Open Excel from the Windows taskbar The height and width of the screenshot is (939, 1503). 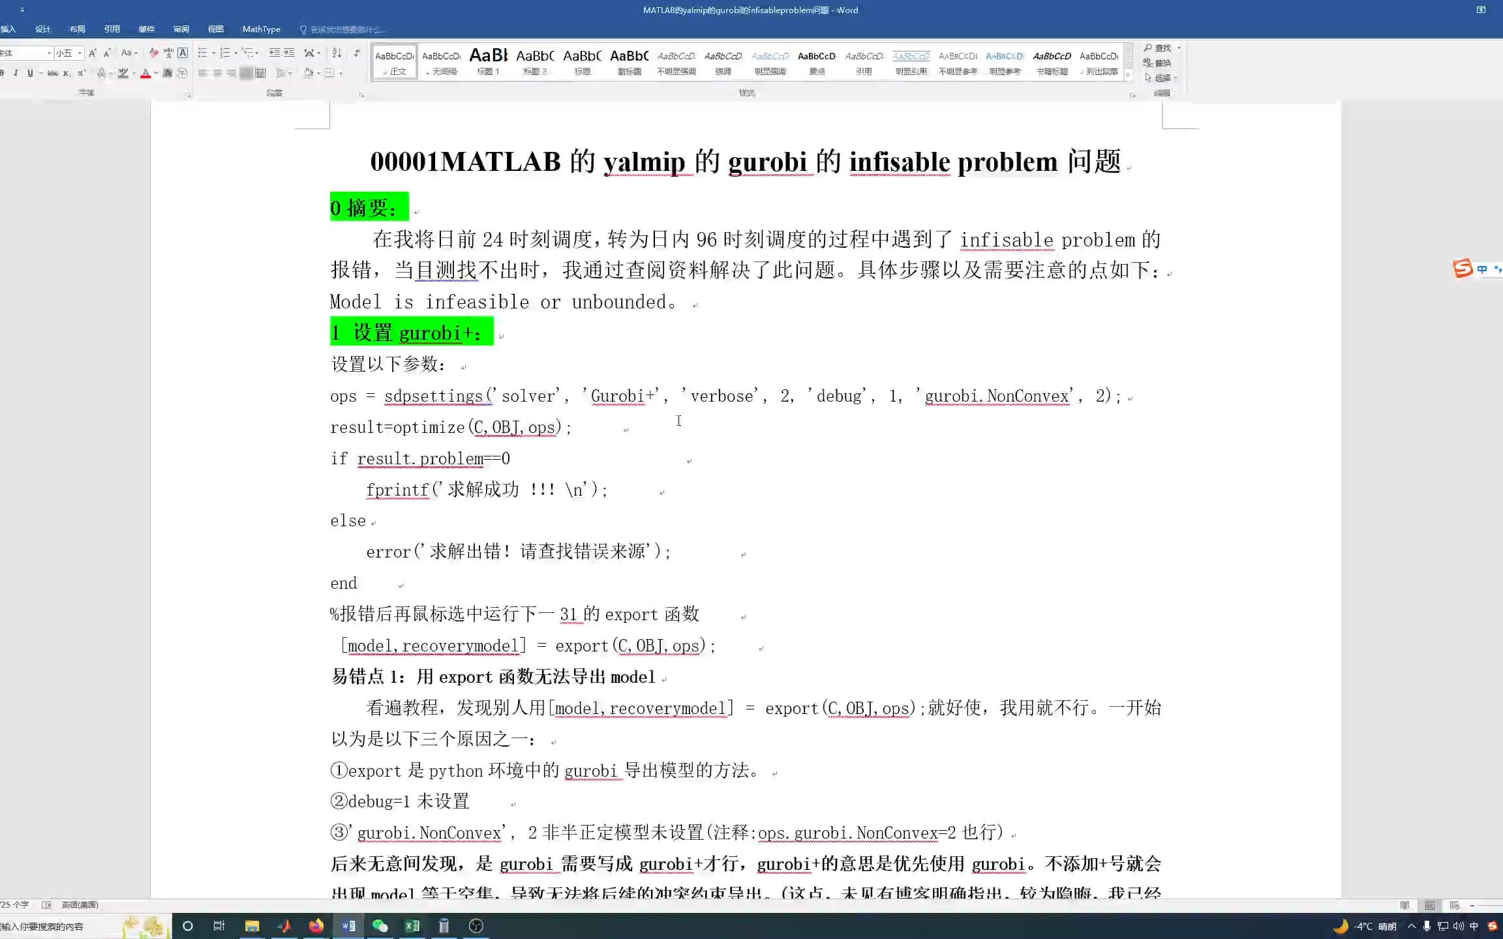click(x=412, y=925)
